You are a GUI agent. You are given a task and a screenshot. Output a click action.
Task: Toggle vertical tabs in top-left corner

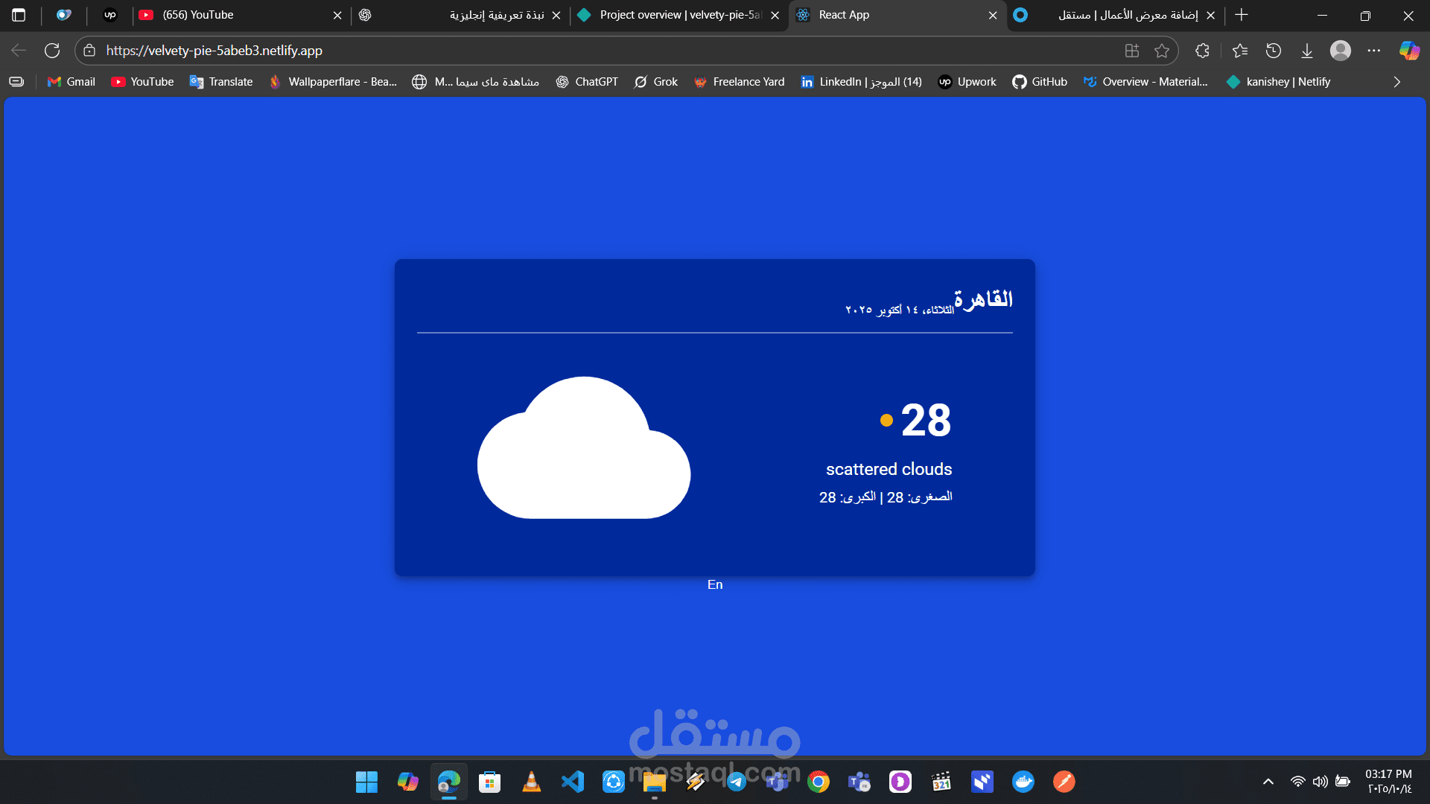[x=18, y=15]
